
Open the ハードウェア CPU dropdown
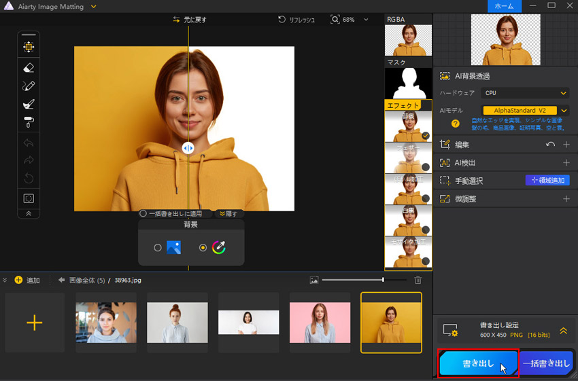point(525,93)
